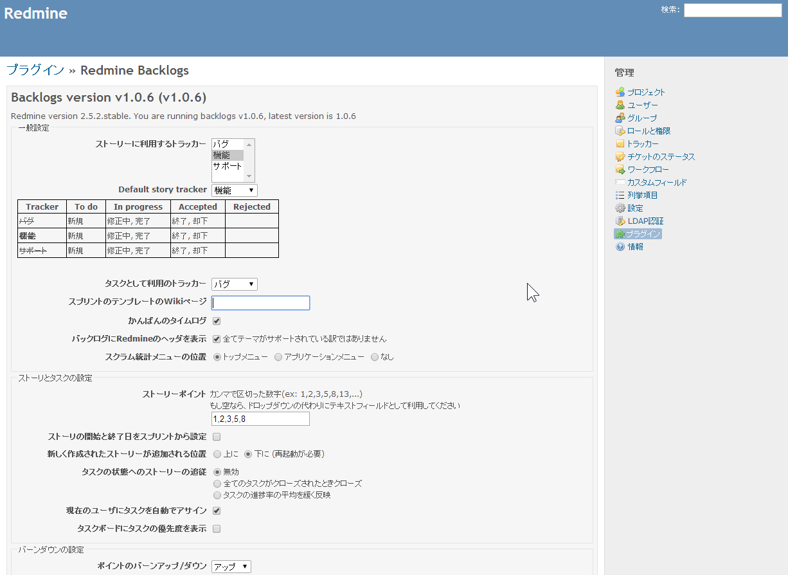Image resolution: width=788 pixels, height=575 pixels.
Task: Click the 機能 row tracker cell
Action: (x=42, y=235)
